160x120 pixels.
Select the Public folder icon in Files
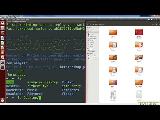point(113,69)
